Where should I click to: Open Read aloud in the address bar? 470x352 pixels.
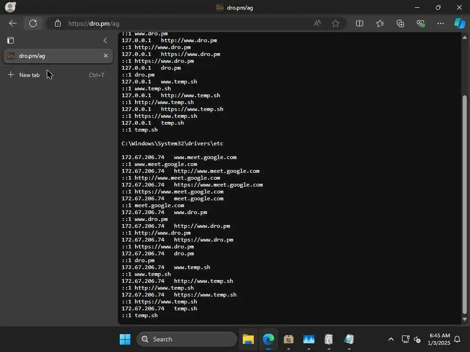317,23
